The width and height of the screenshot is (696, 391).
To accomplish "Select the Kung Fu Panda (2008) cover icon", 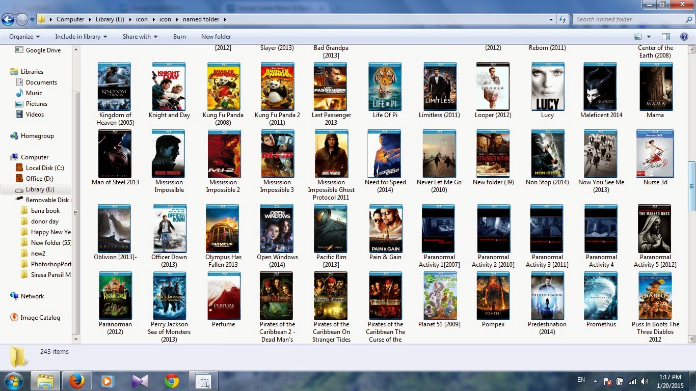I will [x=223, y=87].
